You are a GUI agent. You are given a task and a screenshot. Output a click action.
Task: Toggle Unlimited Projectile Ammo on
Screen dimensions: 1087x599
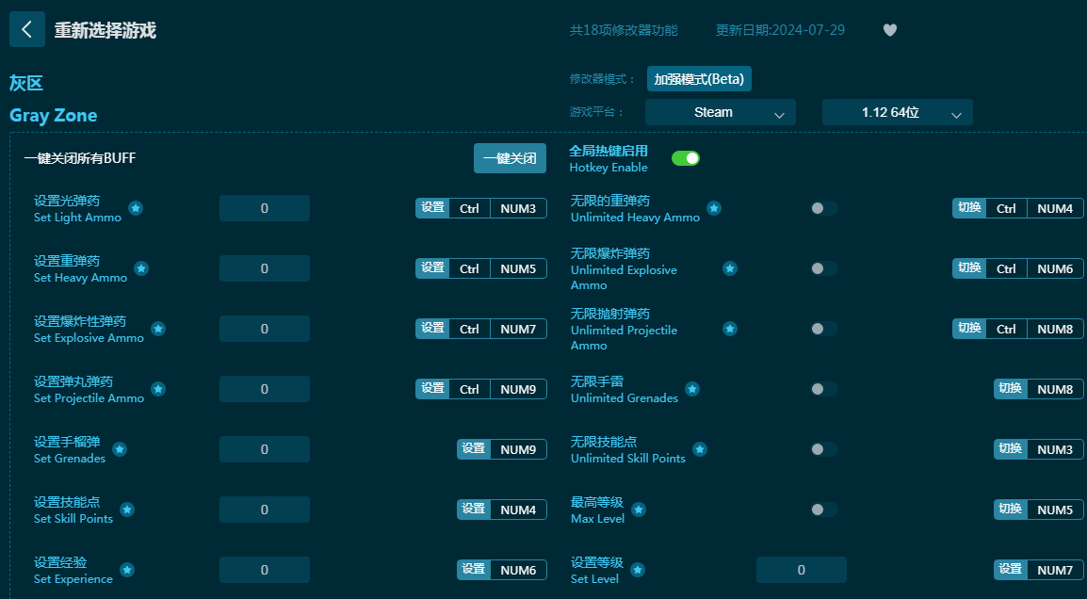click(x=824, y=329)
